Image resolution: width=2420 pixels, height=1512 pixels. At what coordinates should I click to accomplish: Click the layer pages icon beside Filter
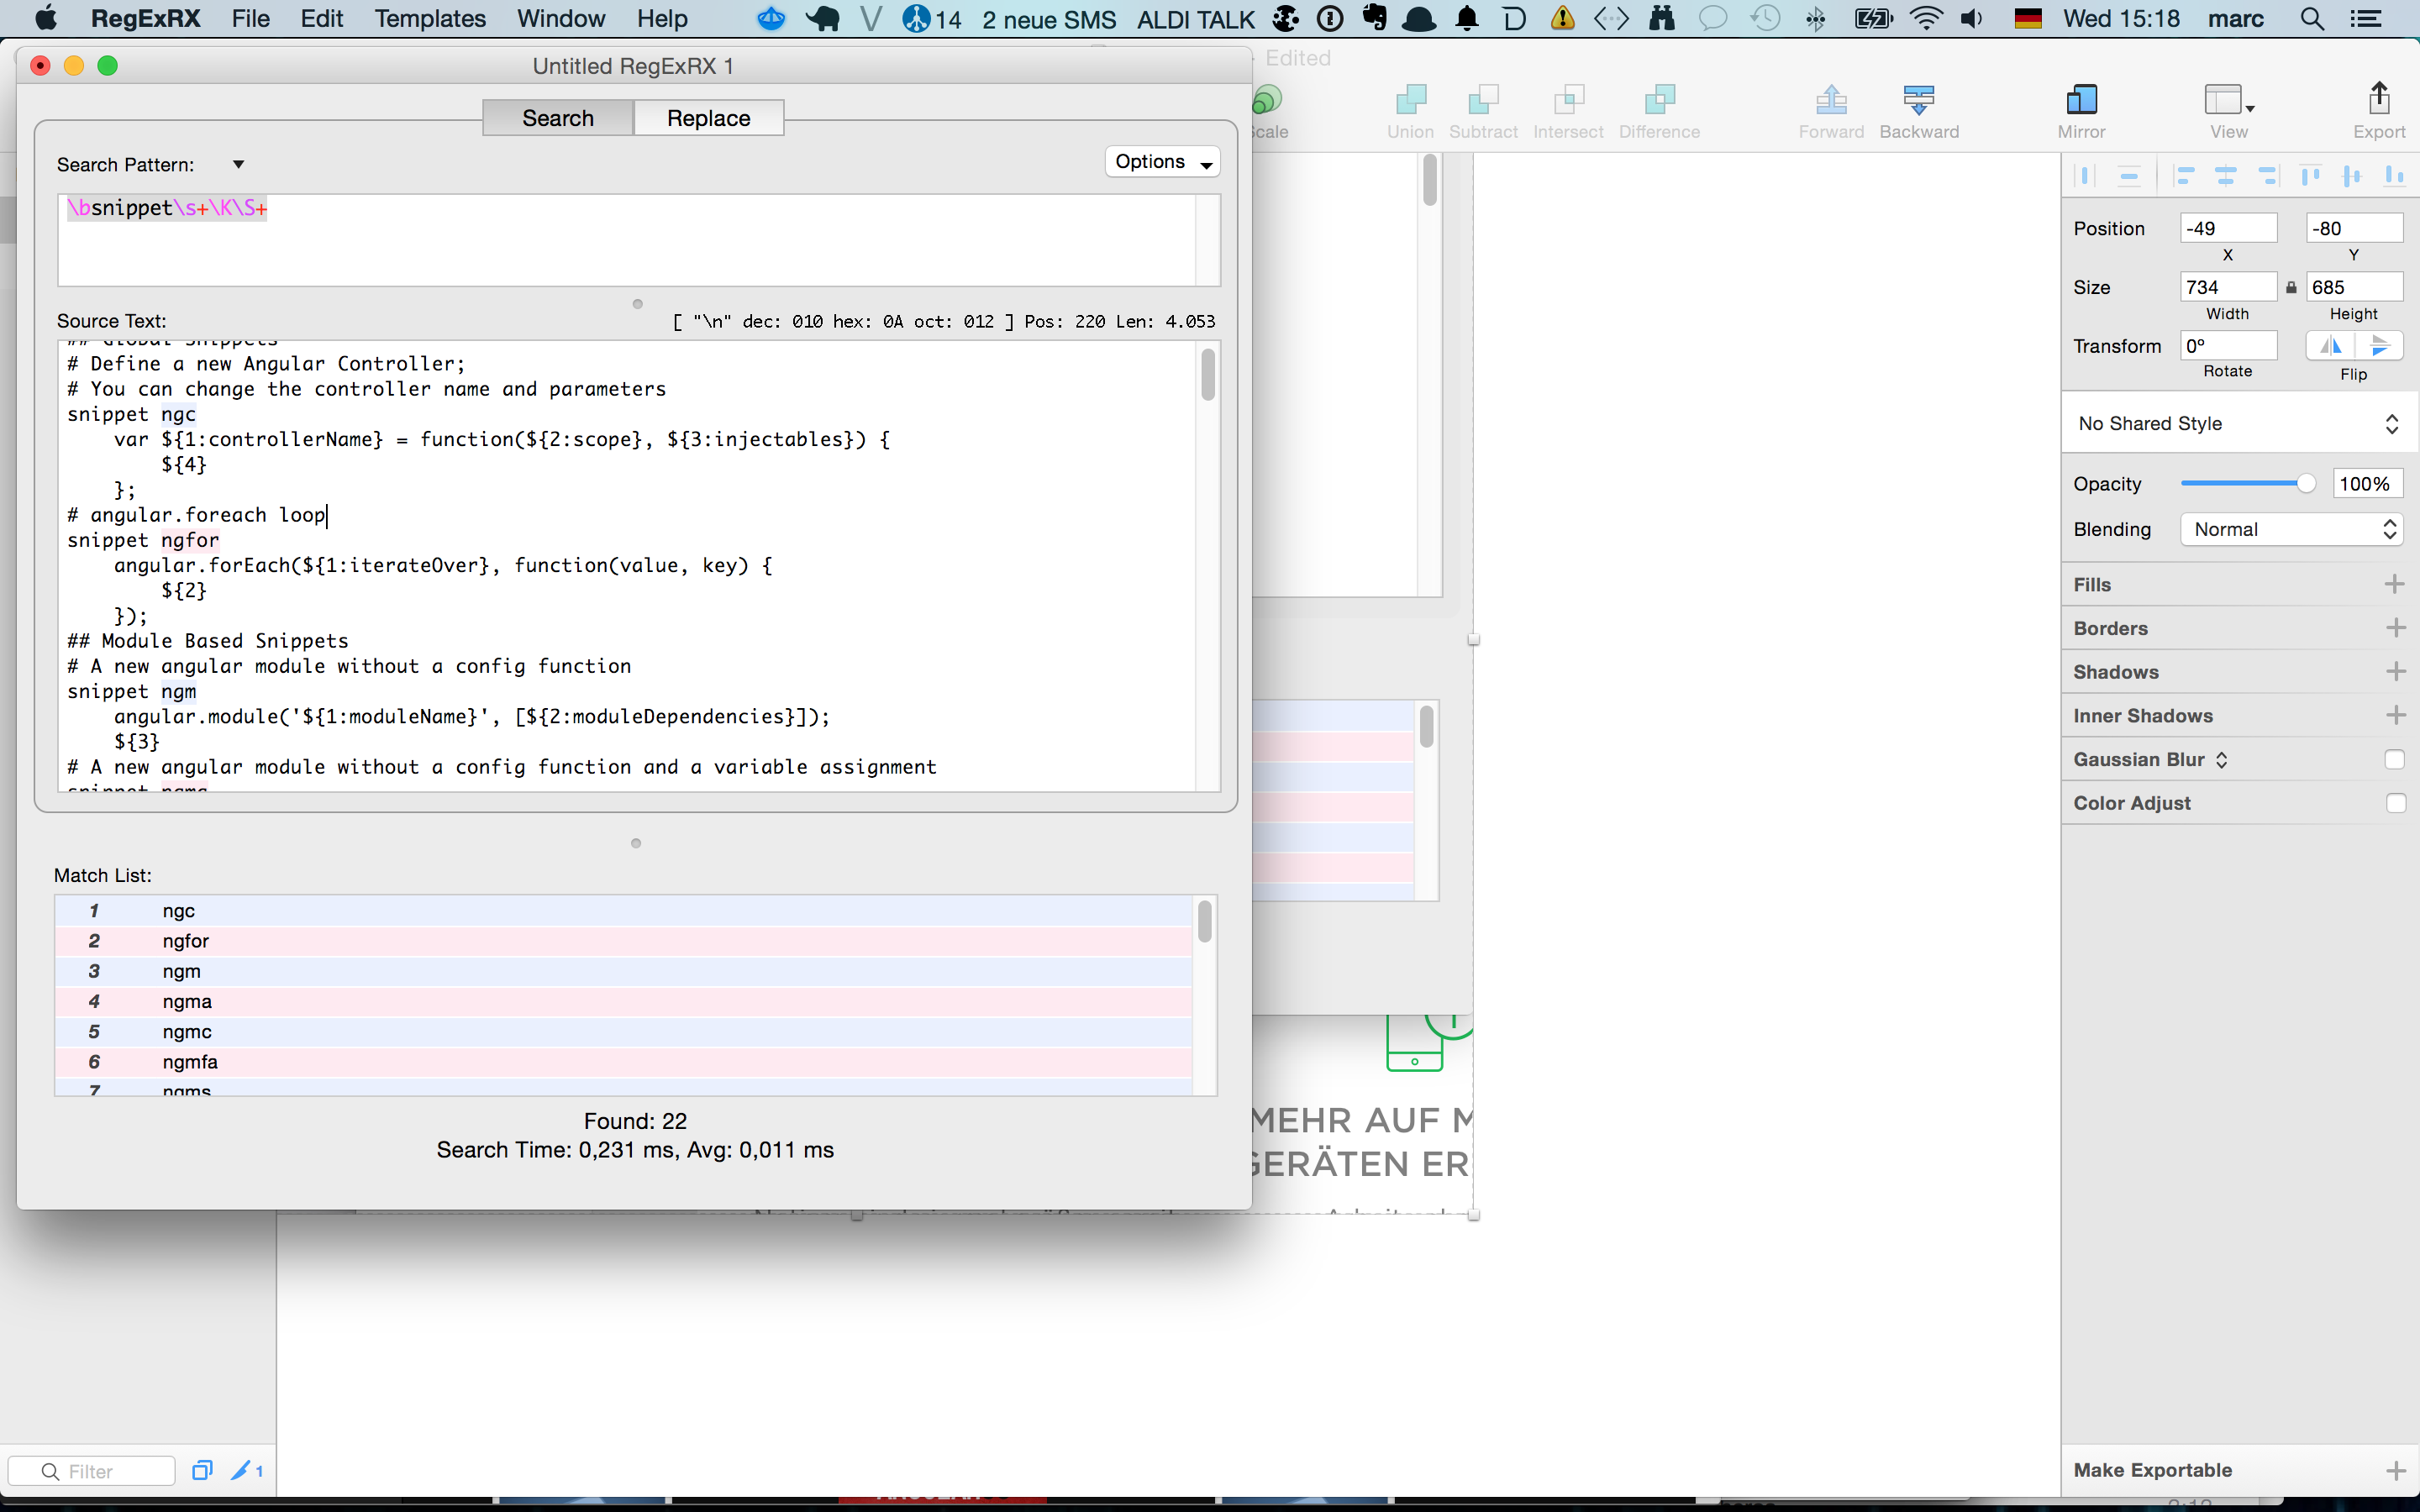pos(202,1470)
